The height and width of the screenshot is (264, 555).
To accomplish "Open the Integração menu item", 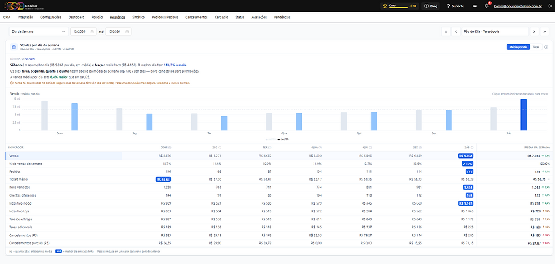I will click(x=25, y=17).
